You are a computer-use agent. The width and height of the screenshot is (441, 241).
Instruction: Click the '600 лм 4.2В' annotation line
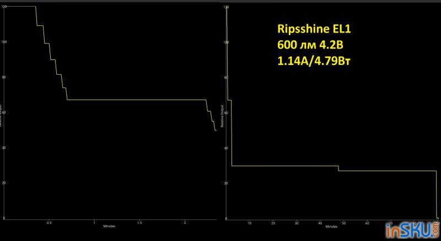[x=310, y=45]
